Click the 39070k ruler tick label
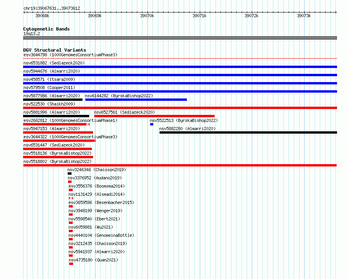This screenshot has width=348, height=279. 147,16
